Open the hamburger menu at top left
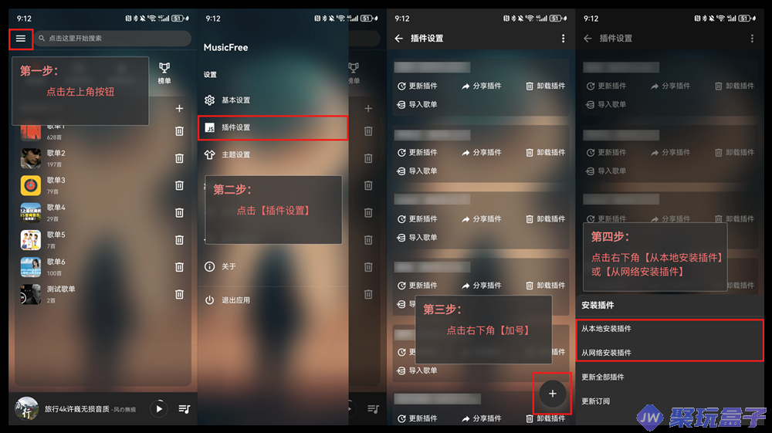 21,39
